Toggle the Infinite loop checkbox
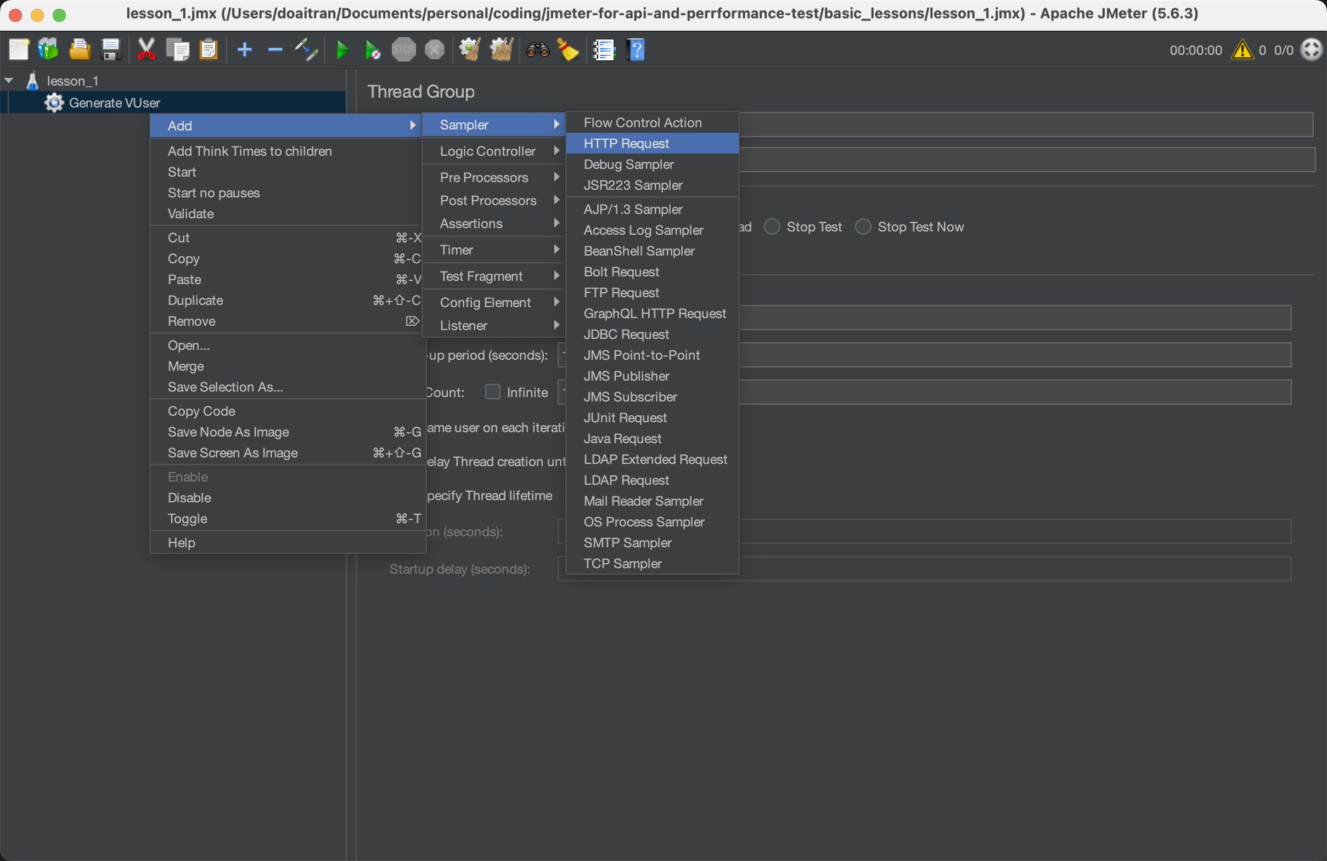Viewport: 1327px width, 861px height. point(492,392)
